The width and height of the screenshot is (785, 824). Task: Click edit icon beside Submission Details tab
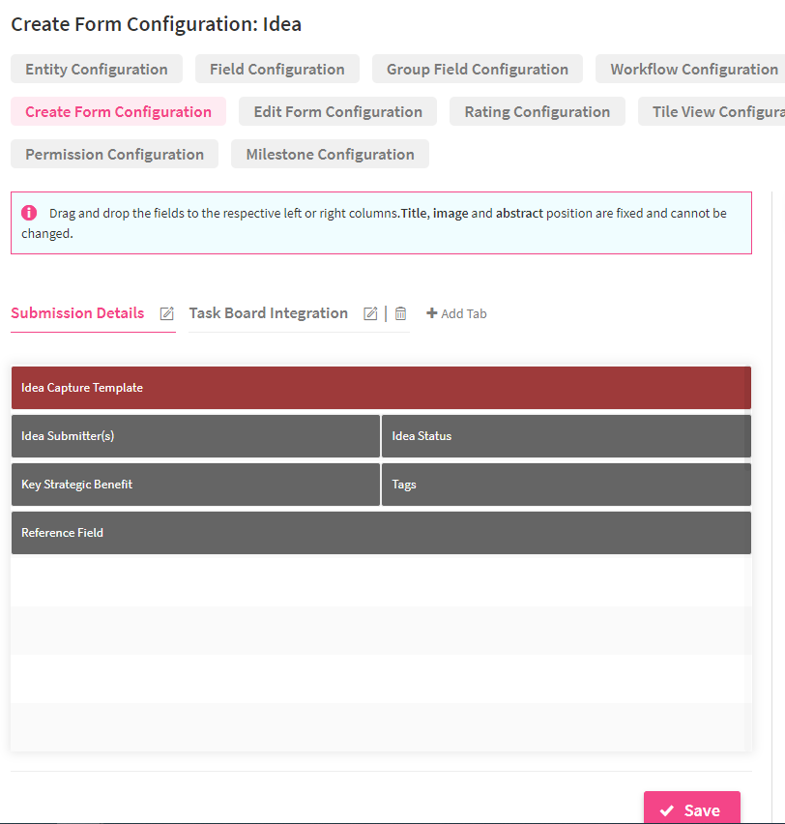167,313
